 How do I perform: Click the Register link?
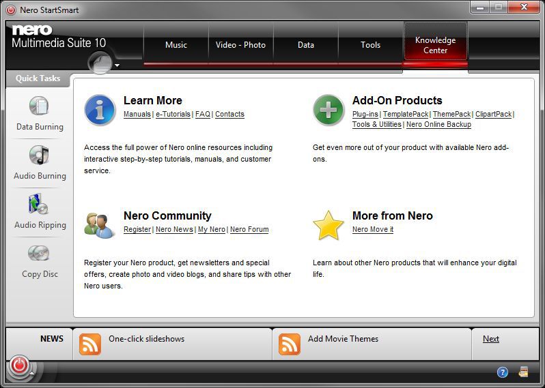point(137,229)
